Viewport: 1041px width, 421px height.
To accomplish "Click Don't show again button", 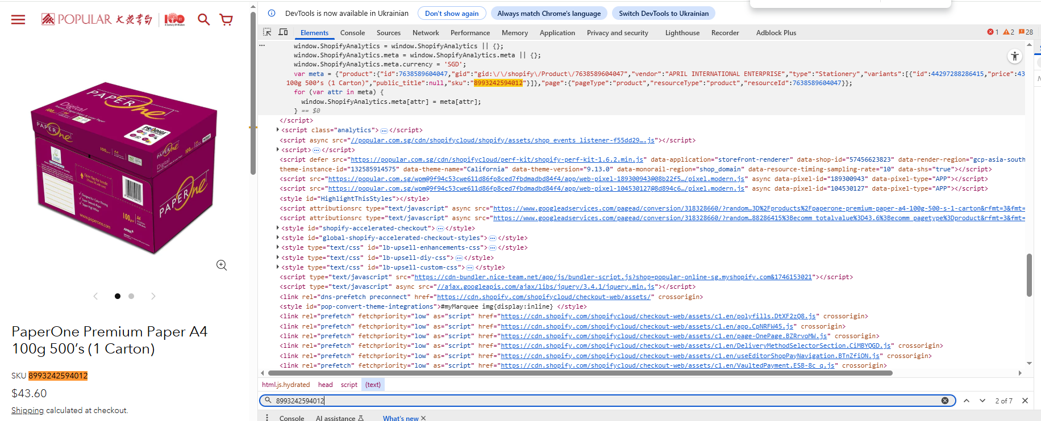I will pos(452,13).
